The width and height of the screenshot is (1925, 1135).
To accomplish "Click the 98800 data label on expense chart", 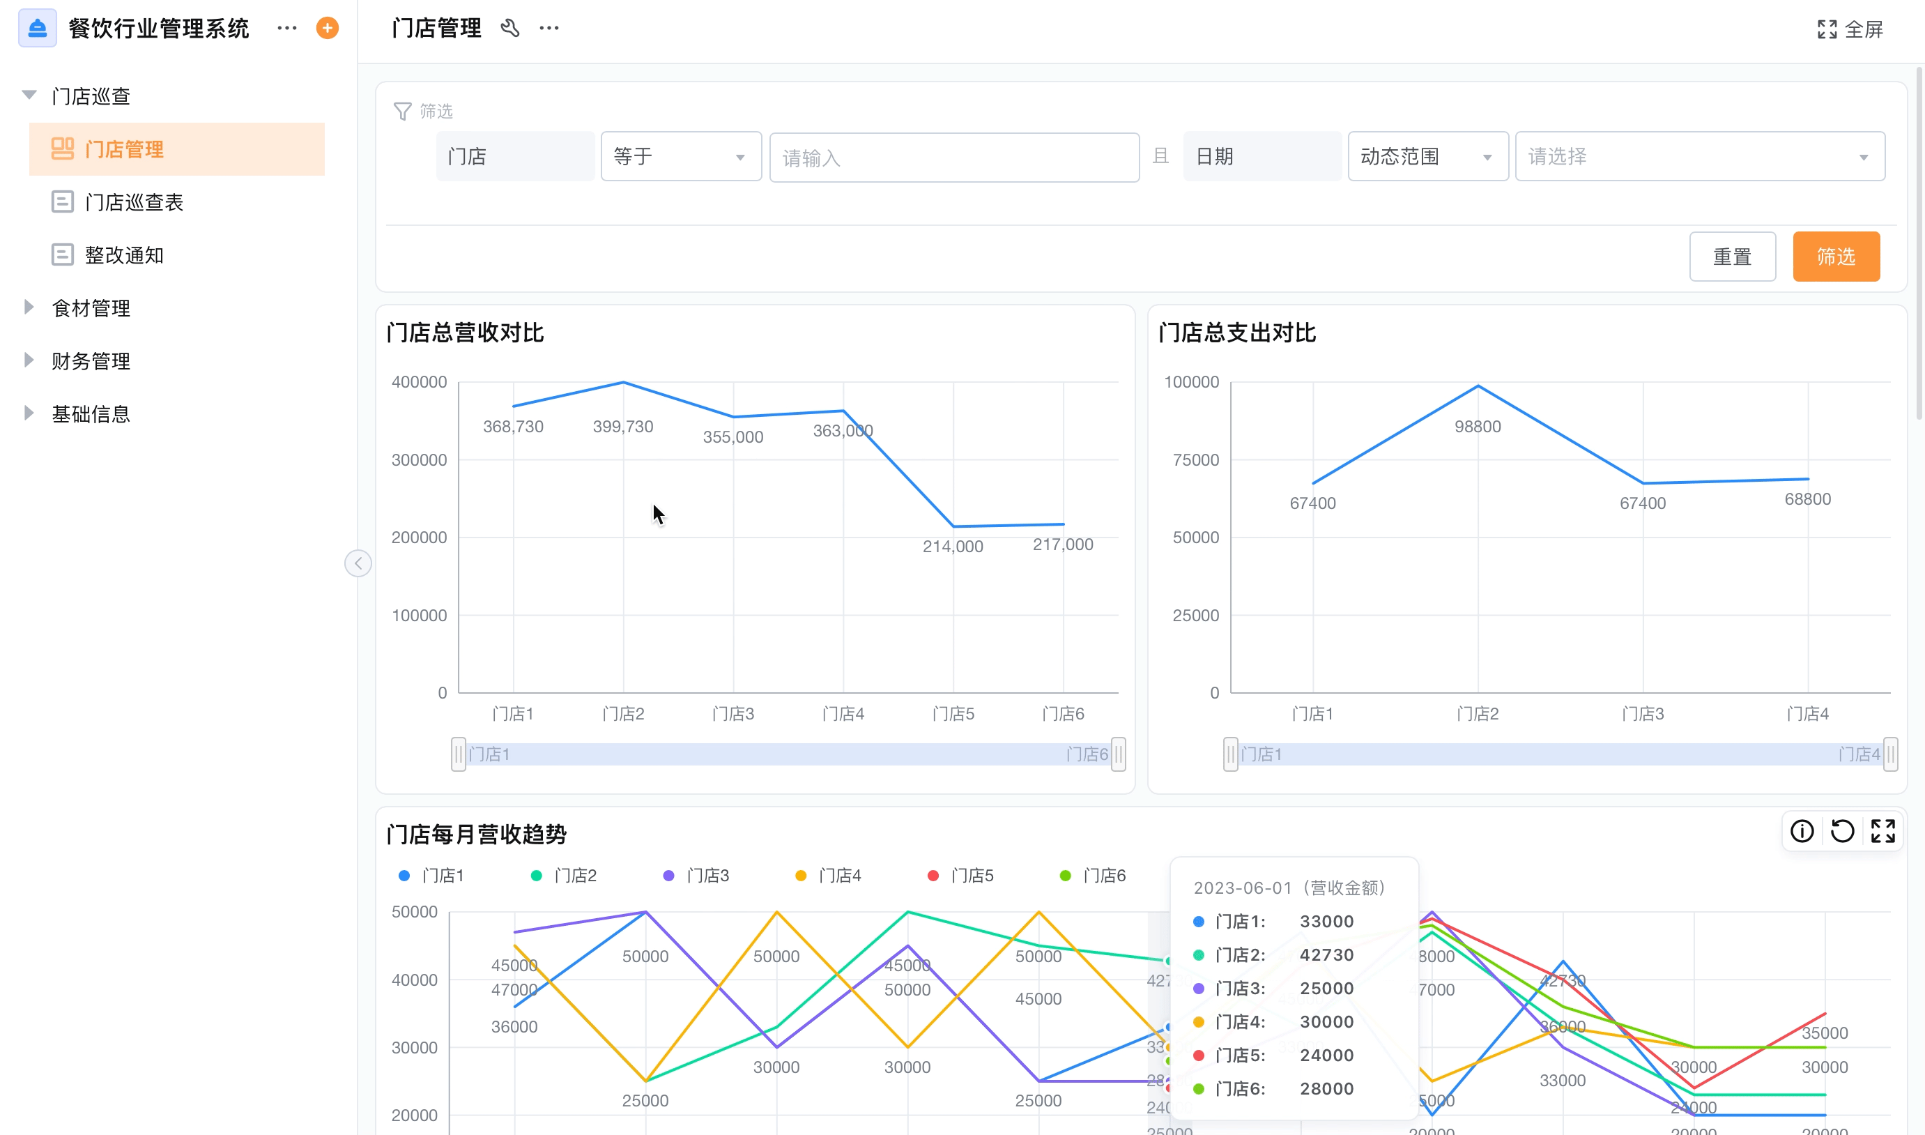I will click(x=1477, y=427).
